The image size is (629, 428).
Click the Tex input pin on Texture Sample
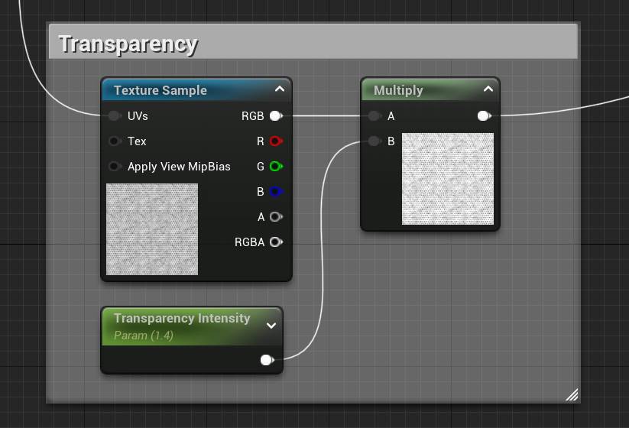(x=115, y=141)
